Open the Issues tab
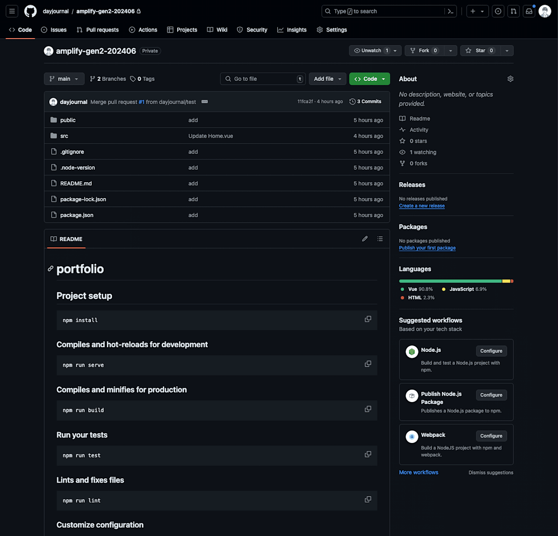Screen dimensions: 558x536 pos(54,30)
